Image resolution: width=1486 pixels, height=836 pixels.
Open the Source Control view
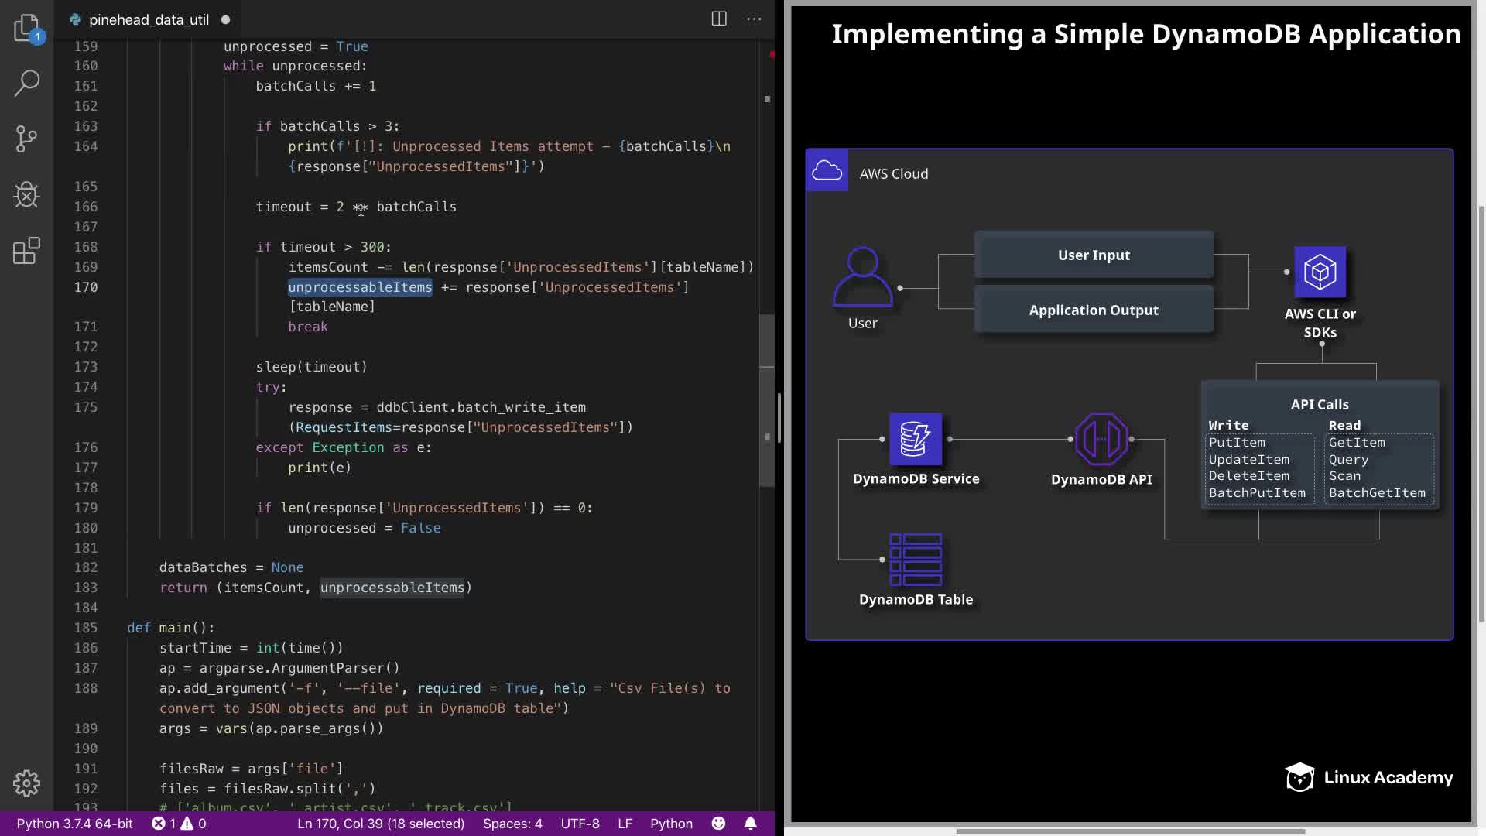pyautogui.click(x=26, y=139)
